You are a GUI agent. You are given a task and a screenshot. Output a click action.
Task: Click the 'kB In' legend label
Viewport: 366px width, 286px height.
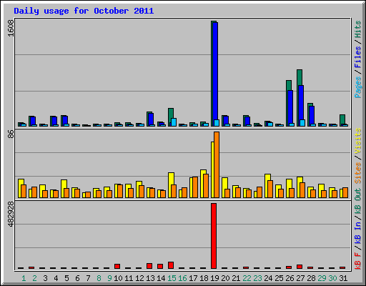click(x=358, y=232)
